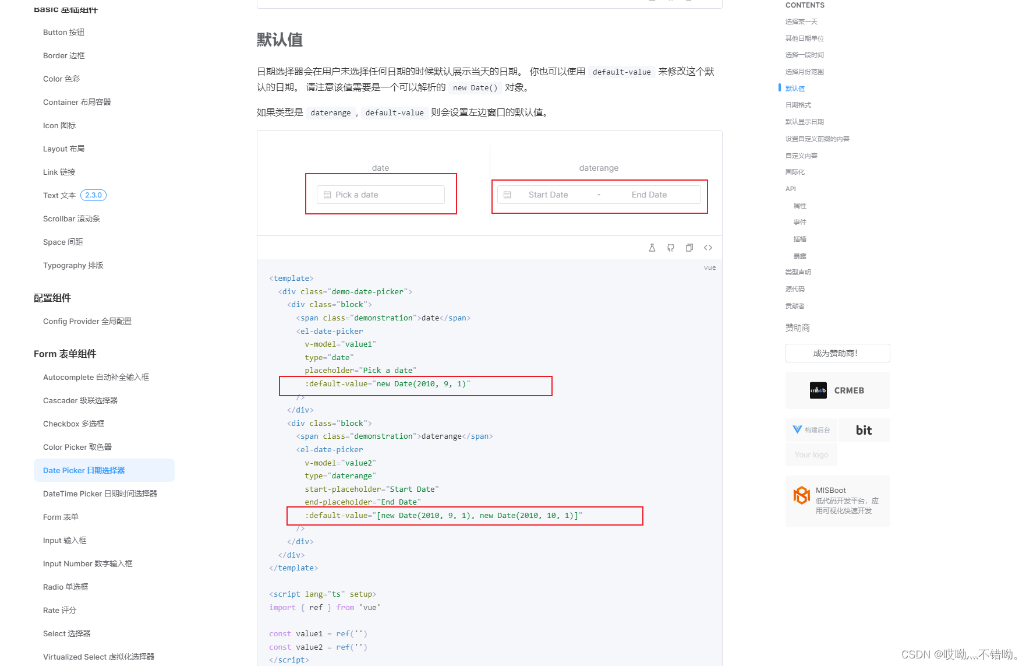This screenshot has height=666, width=1026.
Task: Toggle source code view icon
Action: click(x=708, y=248)
